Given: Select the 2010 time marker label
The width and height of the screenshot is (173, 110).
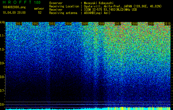Looking at the screenshot, I should tap(167, 24).
